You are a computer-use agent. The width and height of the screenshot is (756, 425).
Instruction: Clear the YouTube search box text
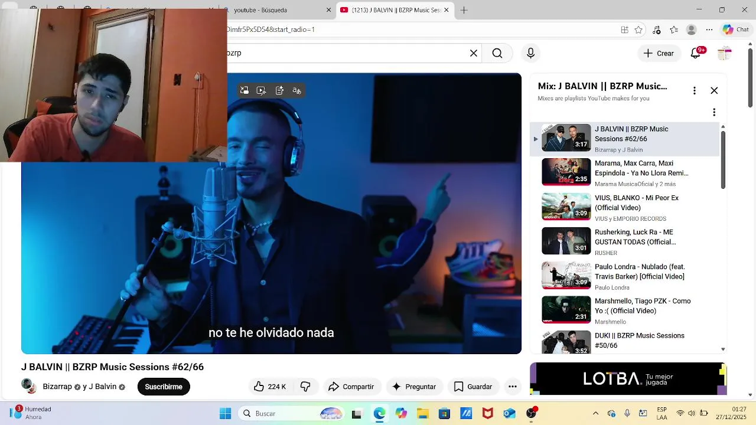point(474,53)
